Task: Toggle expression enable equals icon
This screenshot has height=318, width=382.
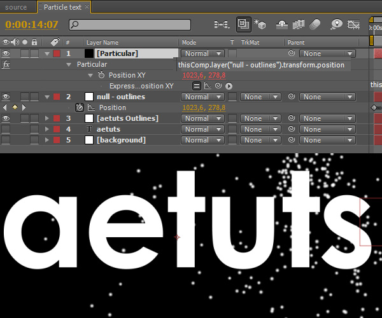Action: [197, 86]
